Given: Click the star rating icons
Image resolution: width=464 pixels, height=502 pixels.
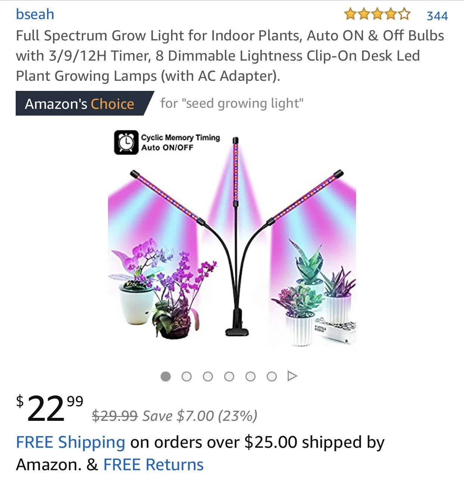Looking at the screenshot, I should point(377,15).
